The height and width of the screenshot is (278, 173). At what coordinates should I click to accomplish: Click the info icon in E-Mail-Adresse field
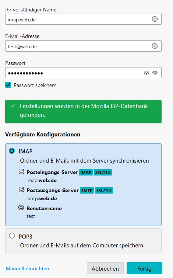(x=155, y=46)
